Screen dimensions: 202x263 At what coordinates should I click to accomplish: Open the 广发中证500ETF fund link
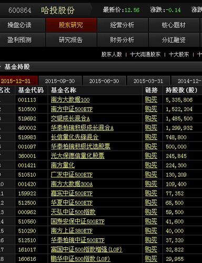[x=72, y=175]
